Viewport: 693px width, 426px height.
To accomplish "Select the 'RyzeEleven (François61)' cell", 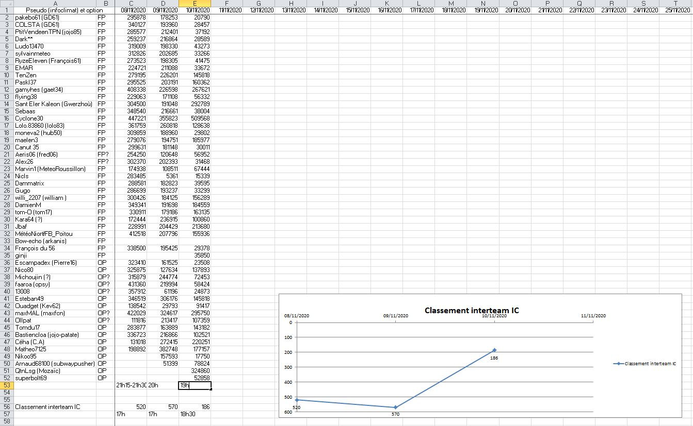I will pos(54,60).
